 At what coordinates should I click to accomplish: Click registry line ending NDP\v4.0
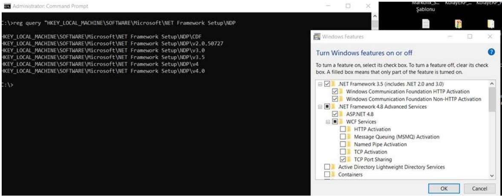tap(103, 71)
